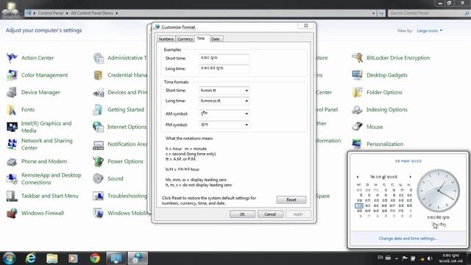Open Devices and Printers icon

click(x=99, y=92)
